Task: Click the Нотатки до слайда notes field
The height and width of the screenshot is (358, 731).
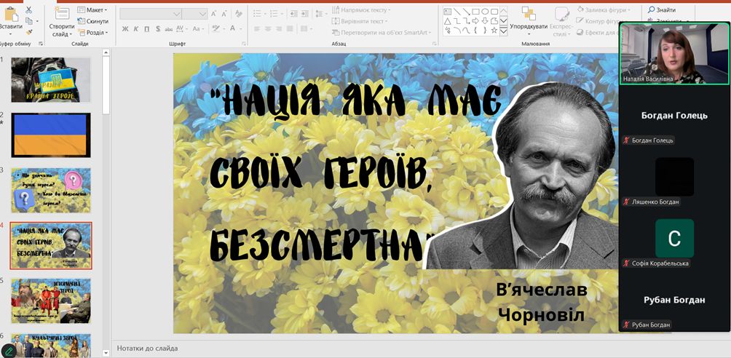Action: 364,349
